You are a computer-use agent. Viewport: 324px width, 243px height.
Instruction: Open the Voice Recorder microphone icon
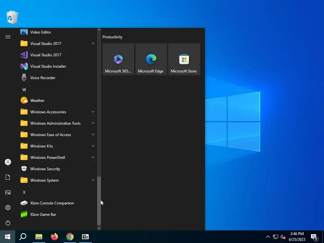click(24, 78)
